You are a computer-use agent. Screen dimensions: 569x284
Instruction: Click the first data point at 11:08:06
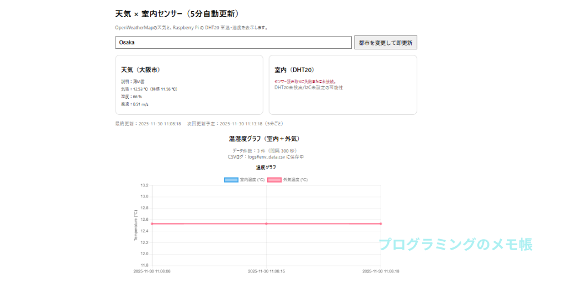point(152,224)
